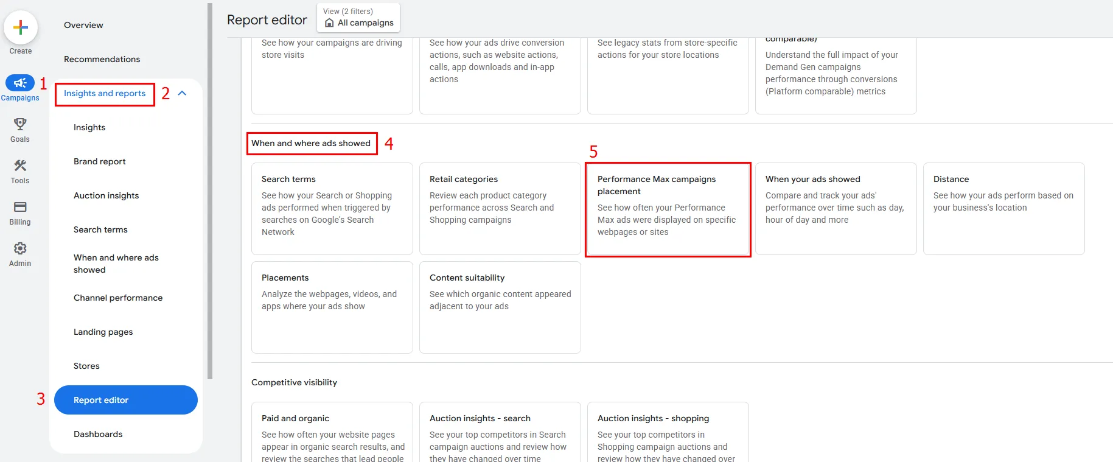Open the Auction insights - shopping card
This screenshot has height=462, width=1113.
tap(668, 432)
